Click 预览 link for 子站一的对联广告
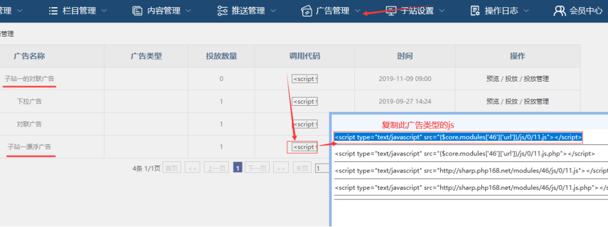Viewport: 608px width, 227px height. click(x=492, y=79)
